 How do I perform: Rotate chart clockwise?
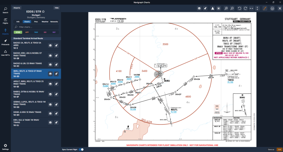(x=246, y=8)
